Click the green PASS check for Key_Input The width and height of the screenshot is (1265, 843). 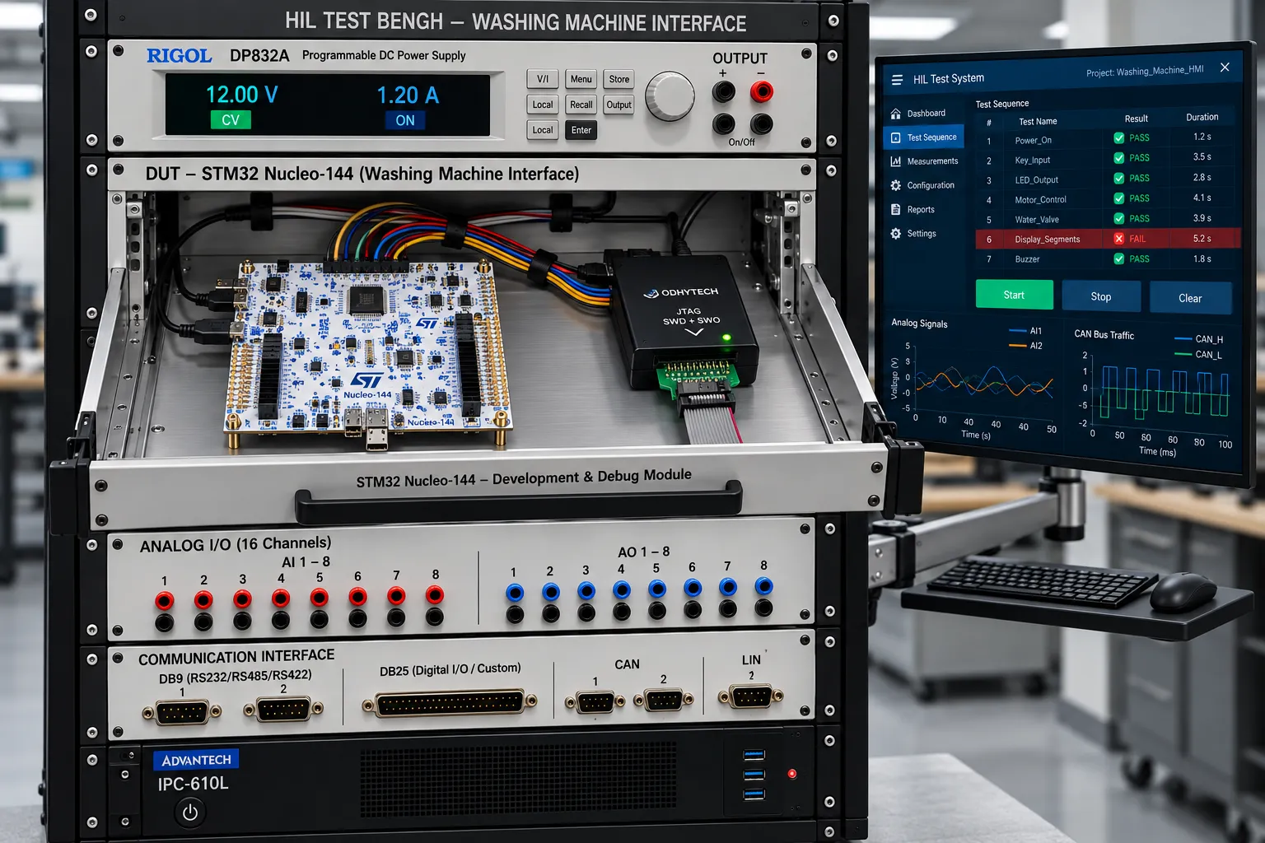click(x=1118, y=158)
